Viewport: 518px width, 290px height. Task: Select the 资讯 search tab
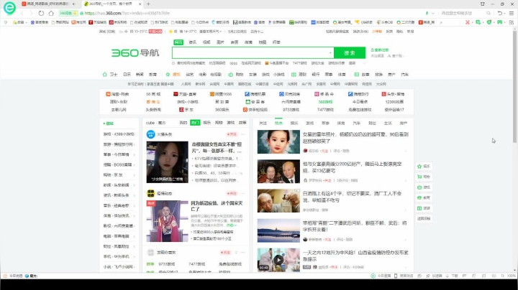coord(192,42)
